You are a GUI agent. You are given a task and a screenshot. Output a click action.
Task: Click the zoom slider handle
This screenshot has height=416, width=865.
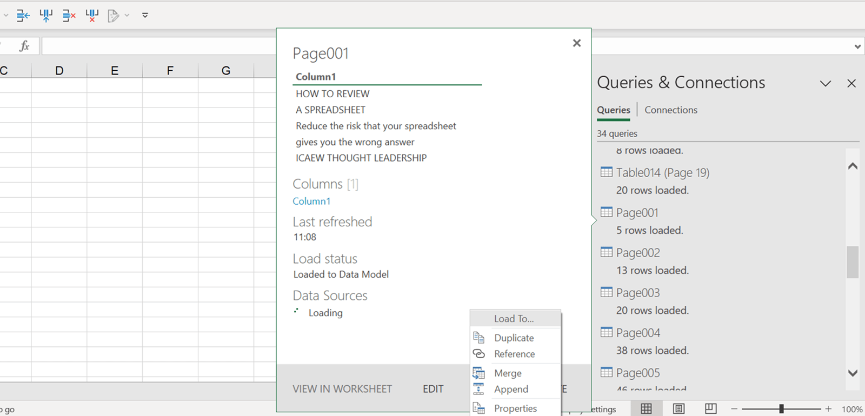pyautogui.click(x=781, y=409)
